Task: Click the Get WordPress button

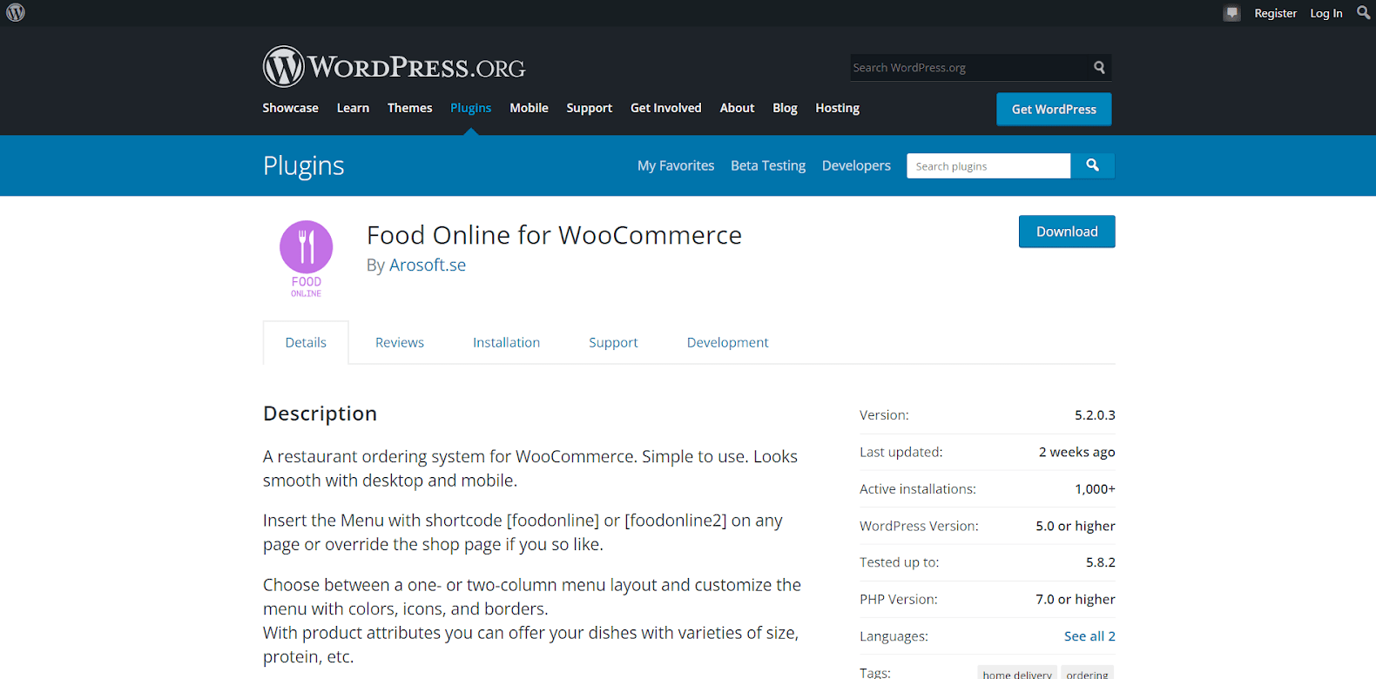Action: pyautogui.click(x=1054, y=109)
